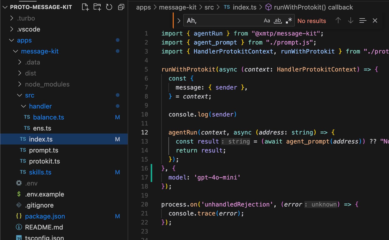389x240 pixels.
Task: Click '@xmtp/message-kit' import string
Action: tap(286, 33)
